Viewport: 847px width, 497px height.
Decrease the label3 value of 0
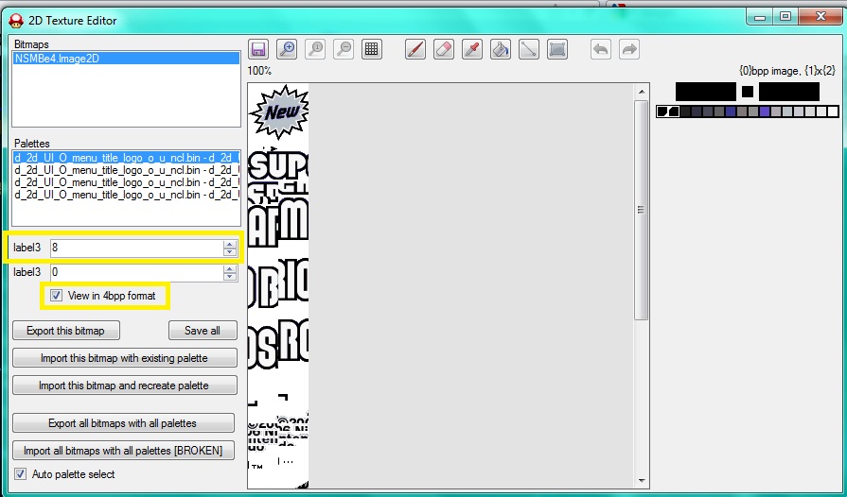coord(230,277)
